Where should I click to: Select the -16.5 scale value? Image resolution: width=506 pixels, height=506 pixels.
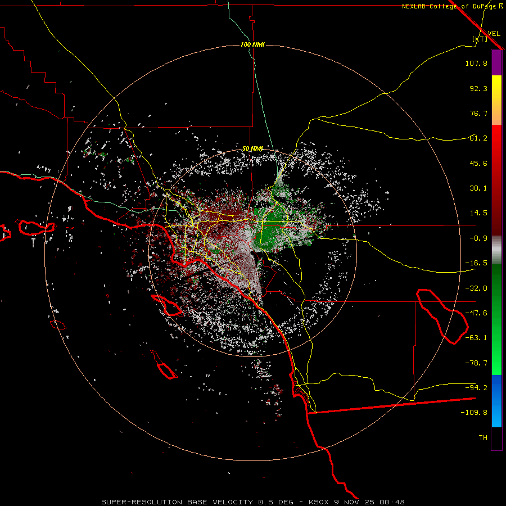[476, 263]
